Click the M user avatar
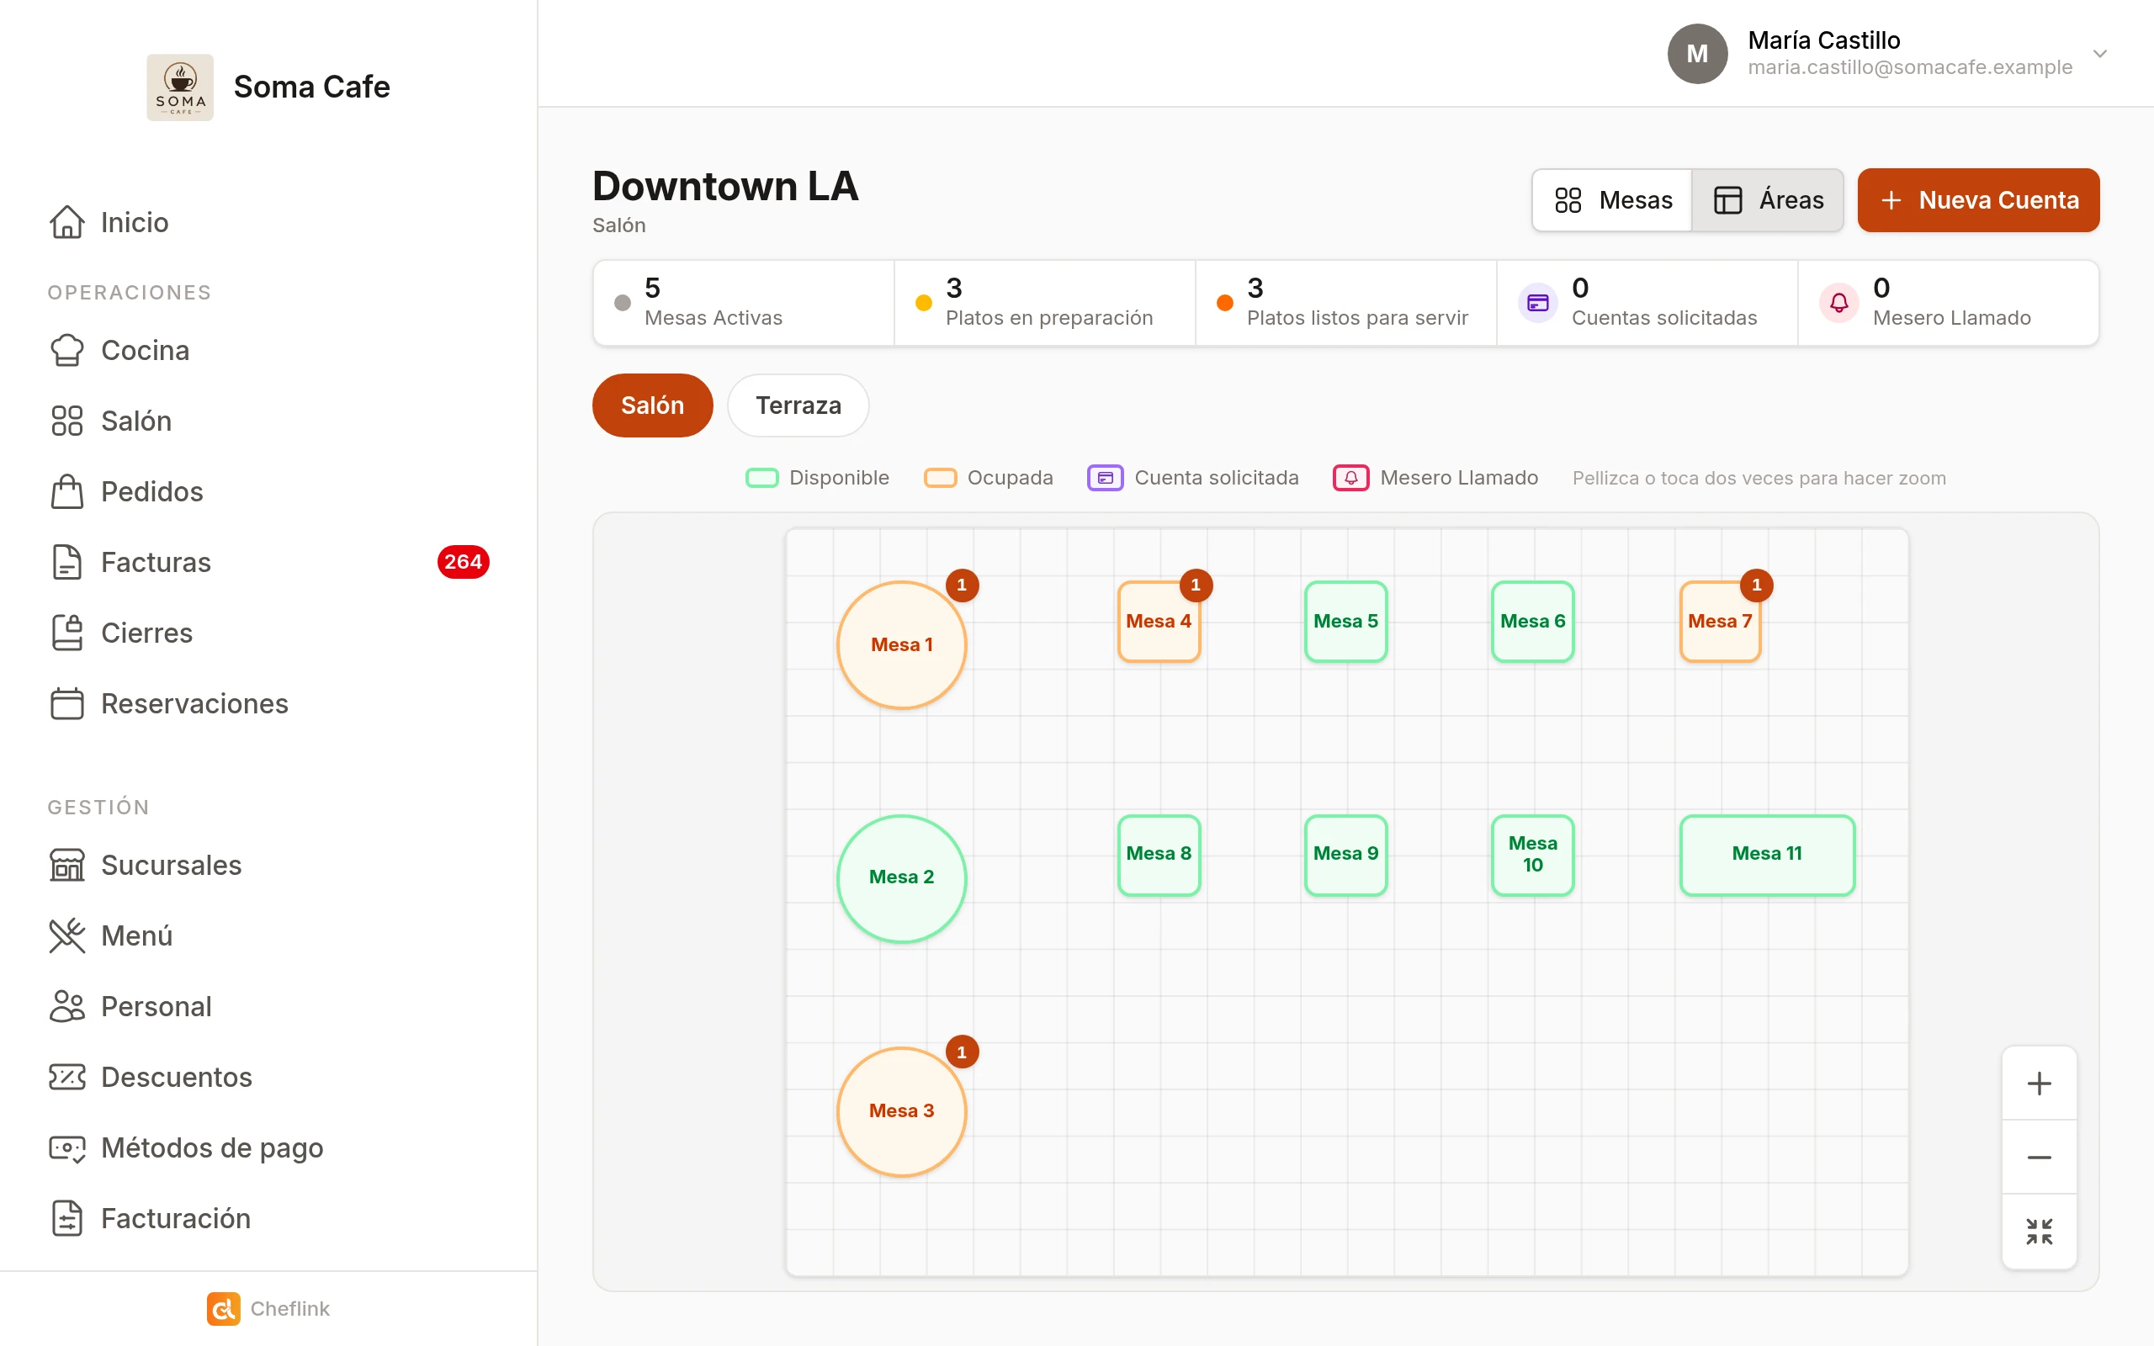The height and width of the screenshot is (1346, 2154). click(x=1697, y=53)
